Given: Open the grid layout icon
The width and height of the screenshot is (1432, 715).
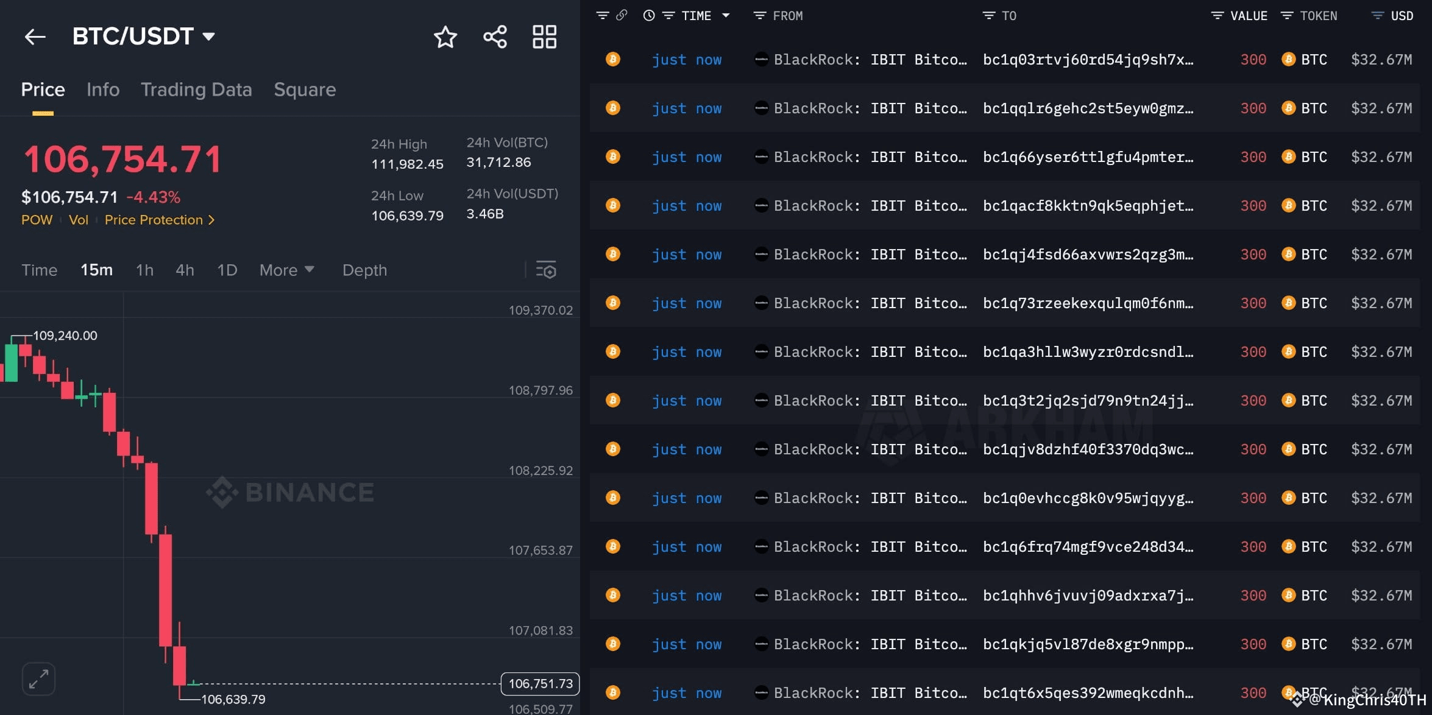Looking at the screenshot, I should [544, 37].
